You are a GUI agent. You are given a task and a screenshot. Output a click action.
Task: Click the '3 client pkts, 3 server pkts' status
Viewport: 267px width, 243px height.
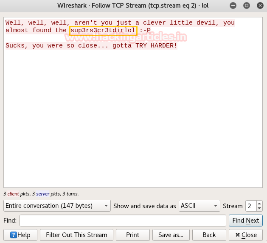tap(41, 194)
